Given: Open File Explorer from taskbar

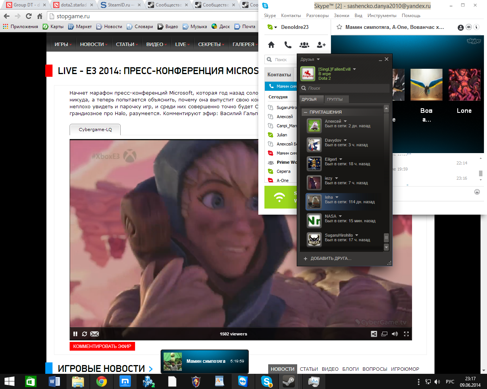Looking at the screenshot, I should tap(78, 381).
